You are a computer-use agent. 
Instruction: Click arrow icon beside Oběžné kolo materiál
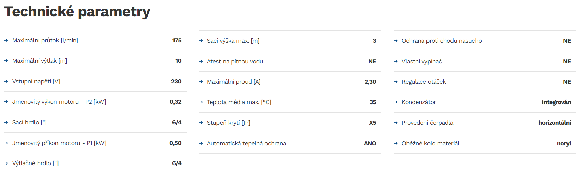point(396,143)
